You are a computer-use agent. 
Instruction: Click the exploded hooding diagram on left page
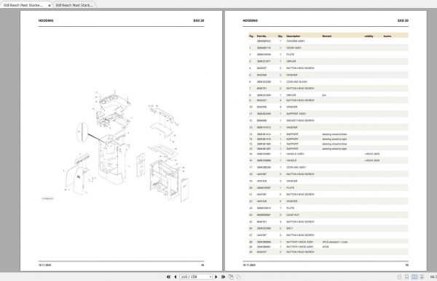(127, 145)
